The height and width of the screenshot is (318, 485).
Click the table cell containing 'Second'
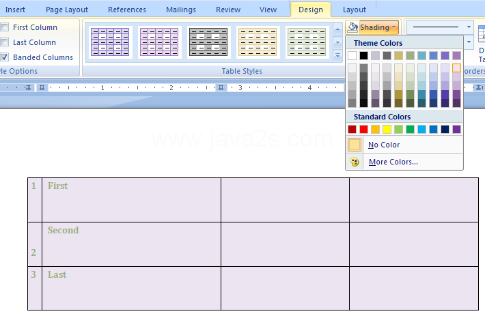tap(131, 244)
